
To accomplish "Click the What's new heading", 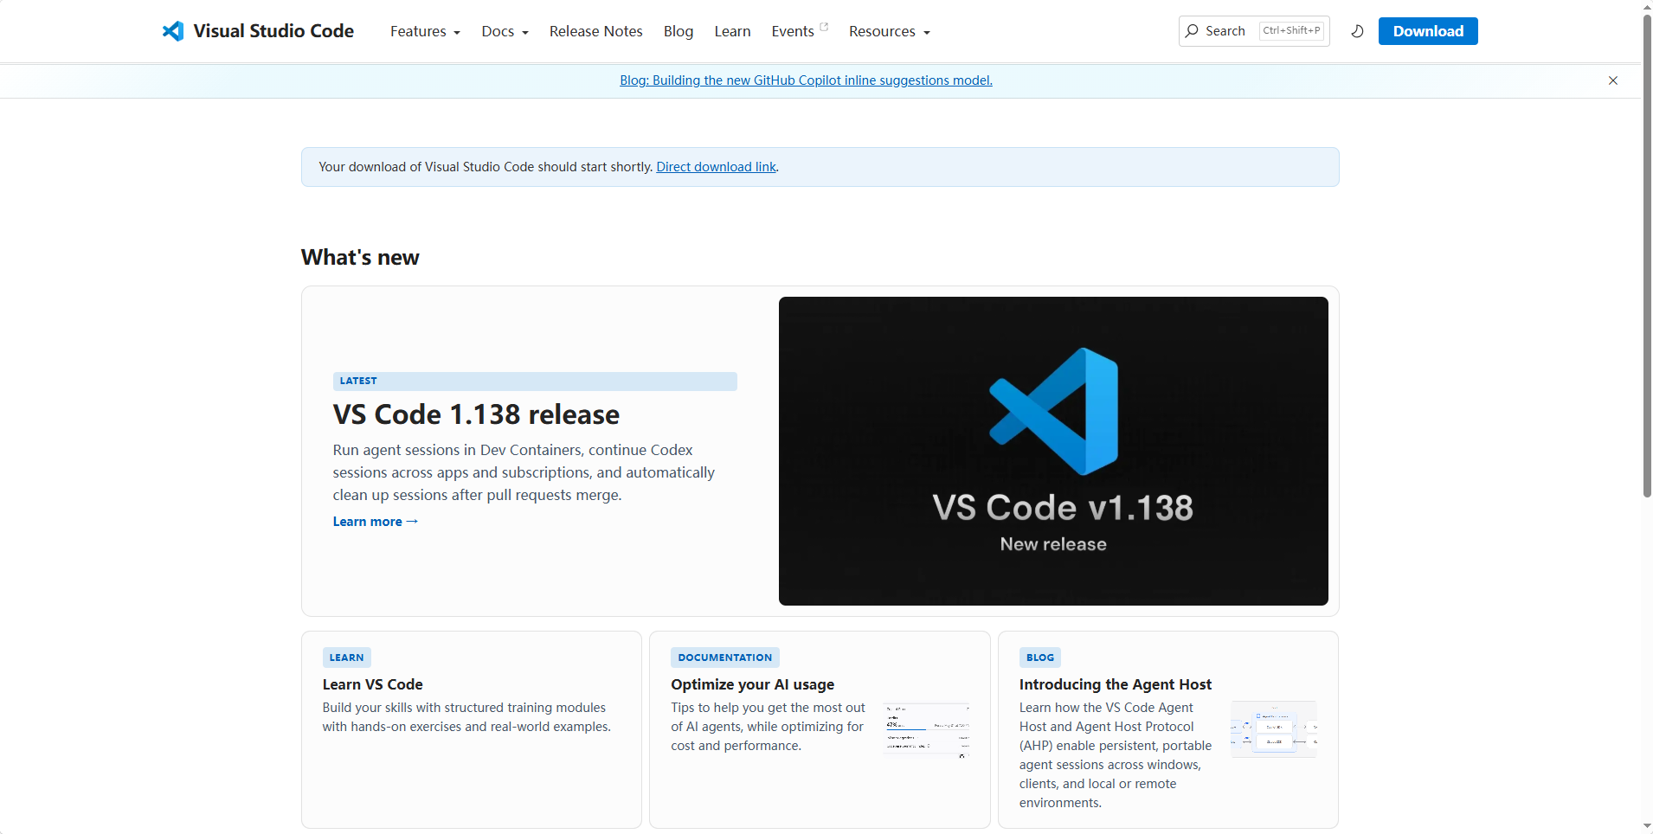I will 360,257.
